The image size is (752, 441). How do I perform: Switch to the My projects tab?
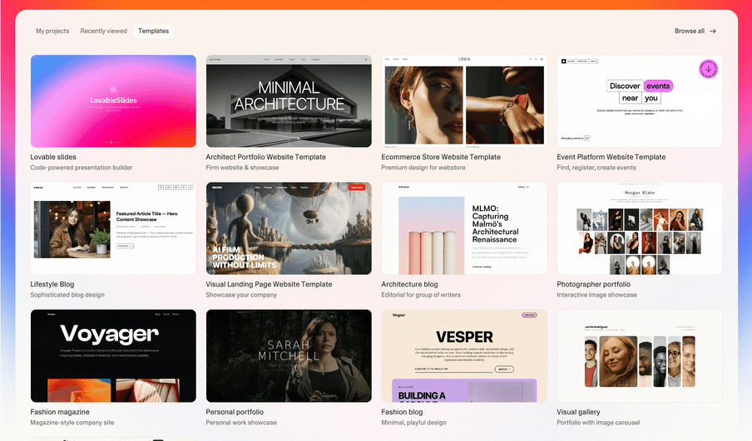pyautogui.click(x=52, y=32)
